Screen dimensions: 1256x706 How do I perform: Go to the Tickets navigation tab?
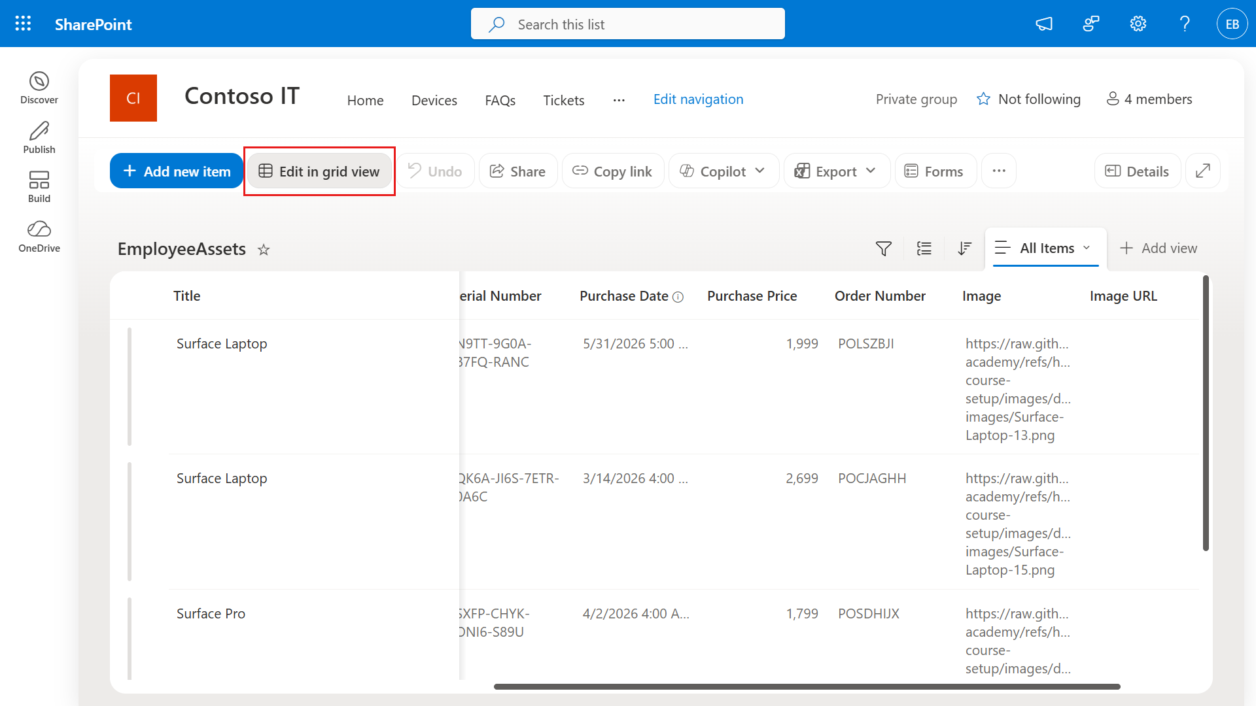tap(564, 100)
